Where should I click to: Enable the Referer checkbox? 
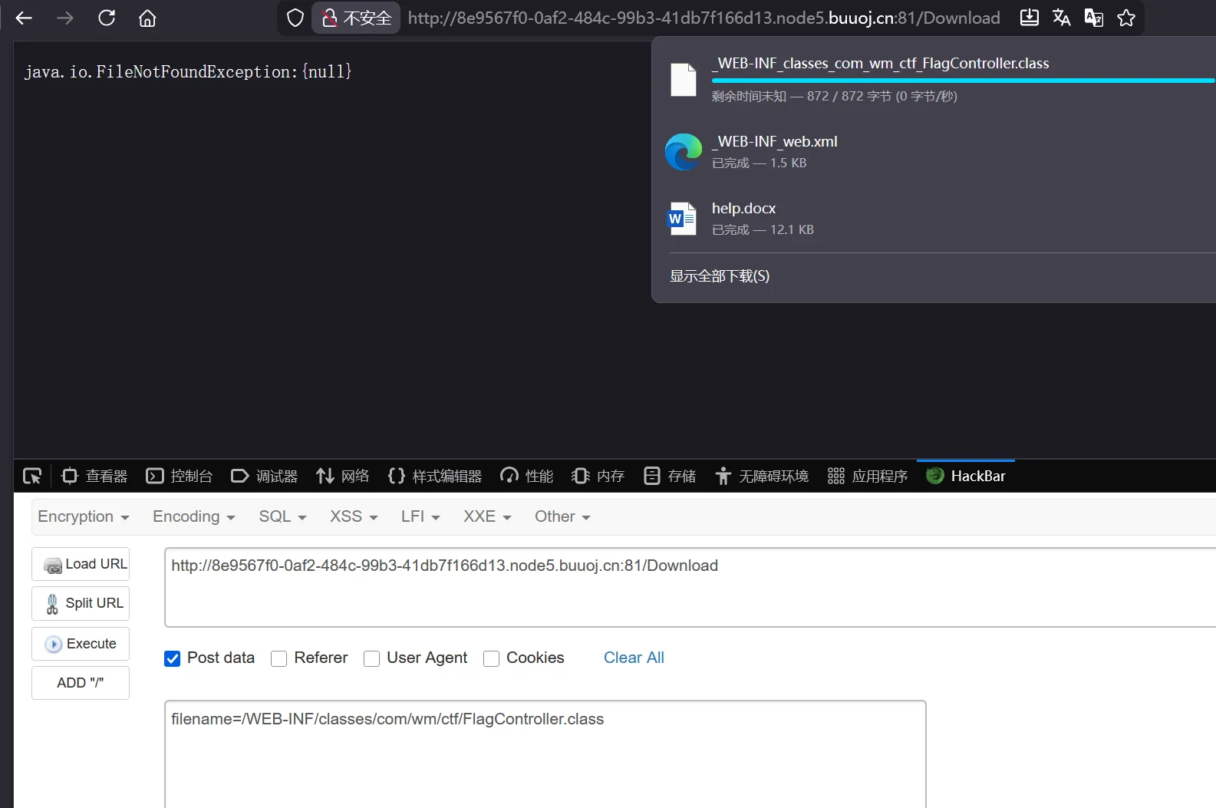pos(279,658)
